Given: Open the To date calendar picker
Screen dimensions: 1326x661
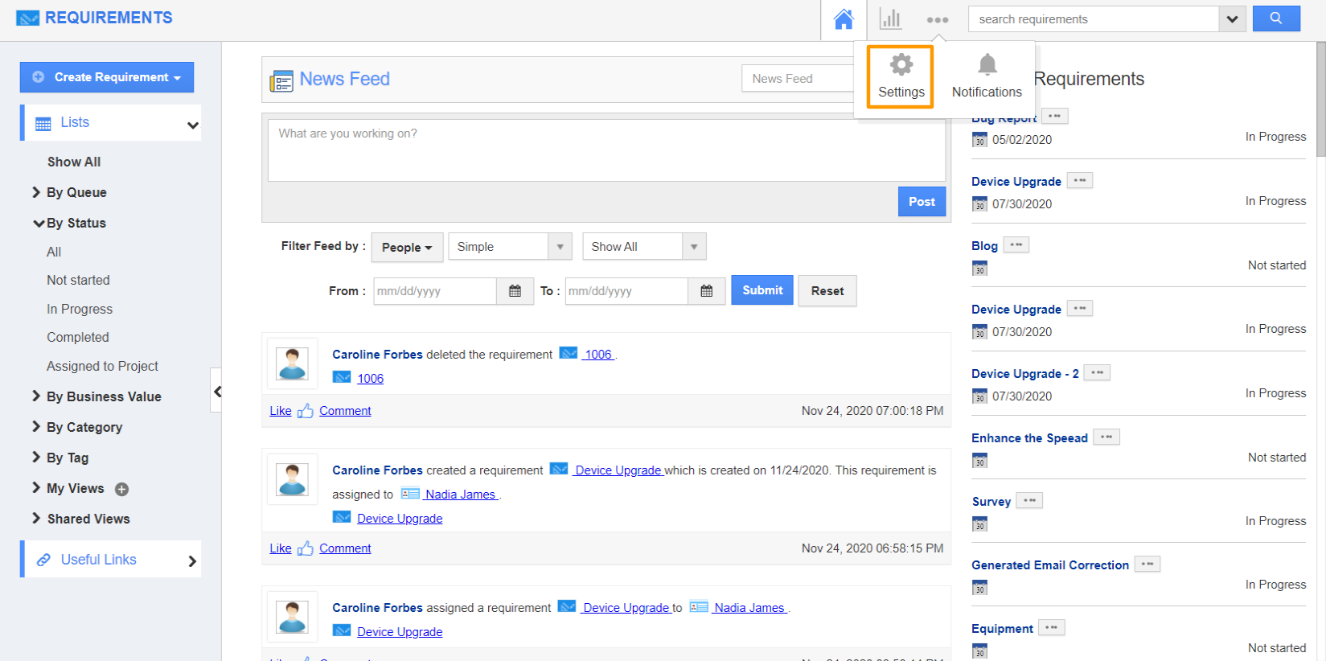Looking at the screenshot, I should tap(706, 291).
